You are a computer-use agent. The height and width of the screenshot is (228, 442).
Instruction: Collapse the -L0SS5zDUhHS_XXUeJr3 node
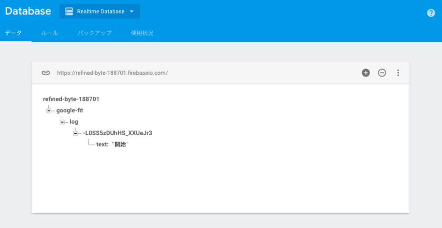click(75, 133)
